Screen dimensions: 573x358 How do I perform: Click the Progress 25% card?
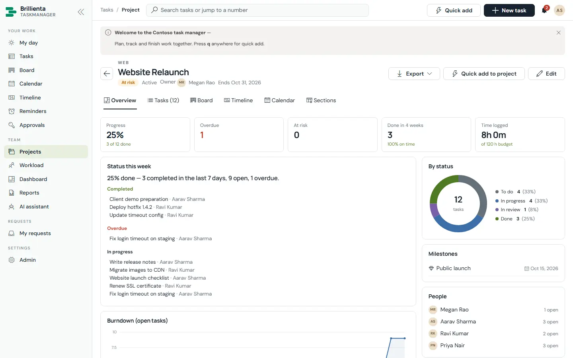[x=145, y=134]
